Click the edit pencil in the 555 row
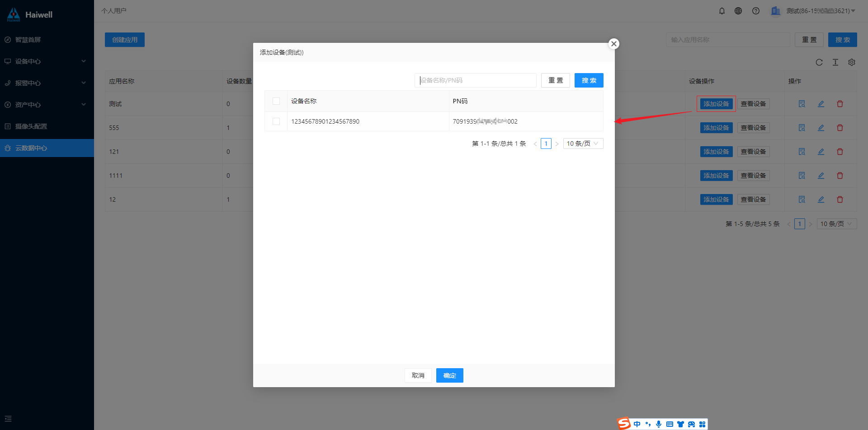Viewport: 868px width, 430px height. (821, 128)
